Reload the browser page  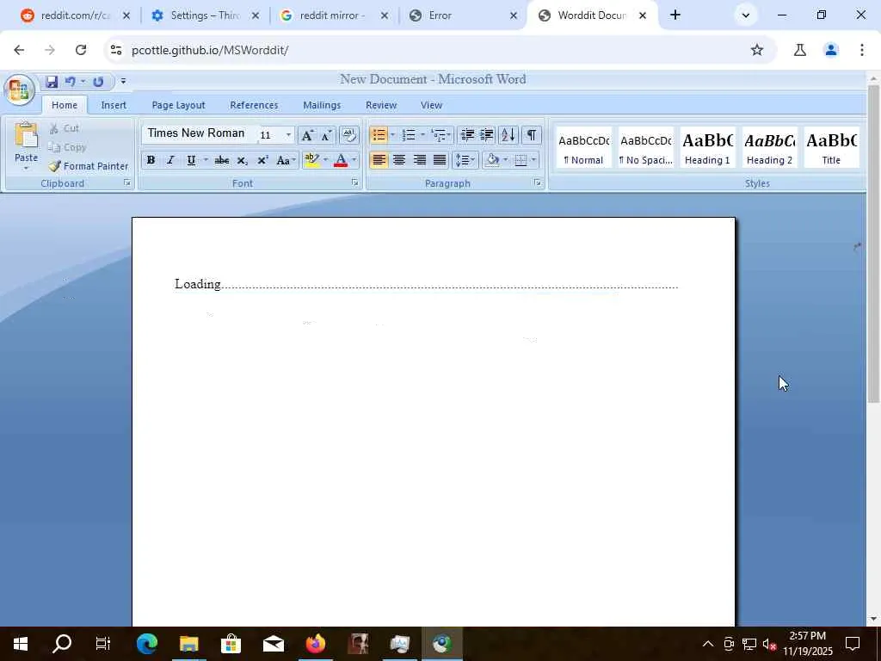81,50
